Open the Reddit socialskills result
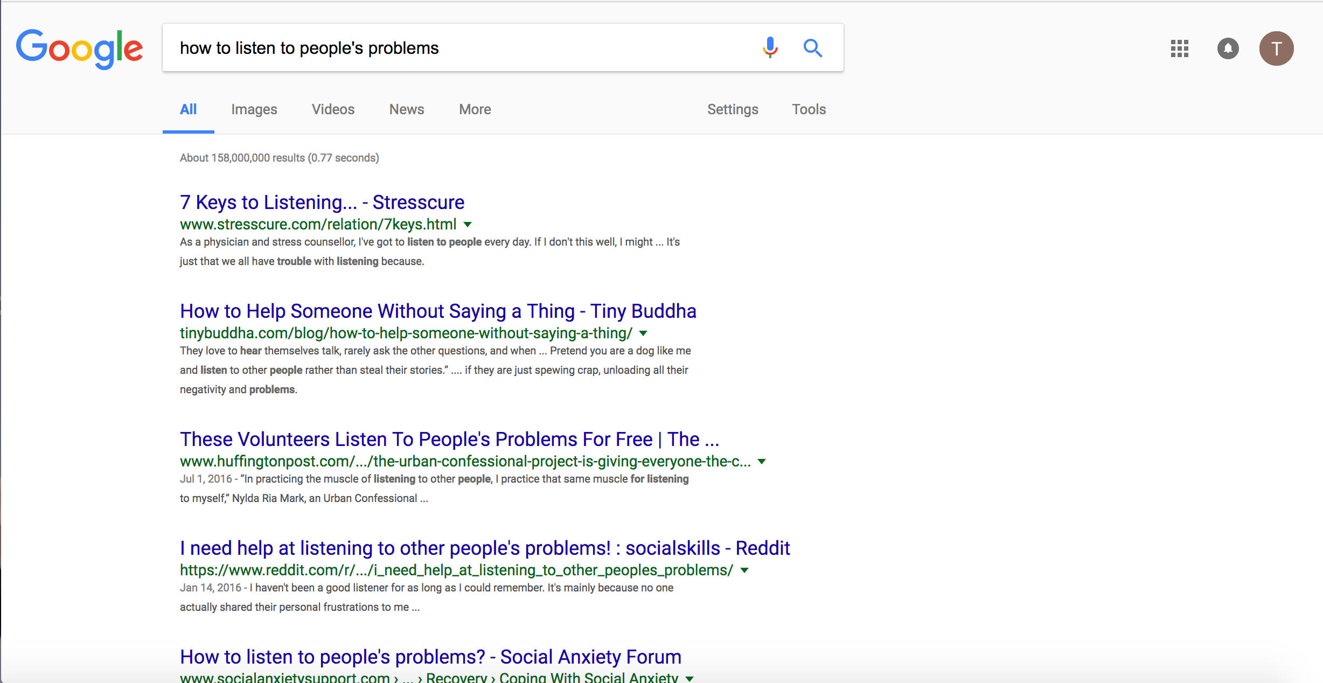Image resolution: width=1323 pixels, height=683 pixels. (x=485, y=548)
